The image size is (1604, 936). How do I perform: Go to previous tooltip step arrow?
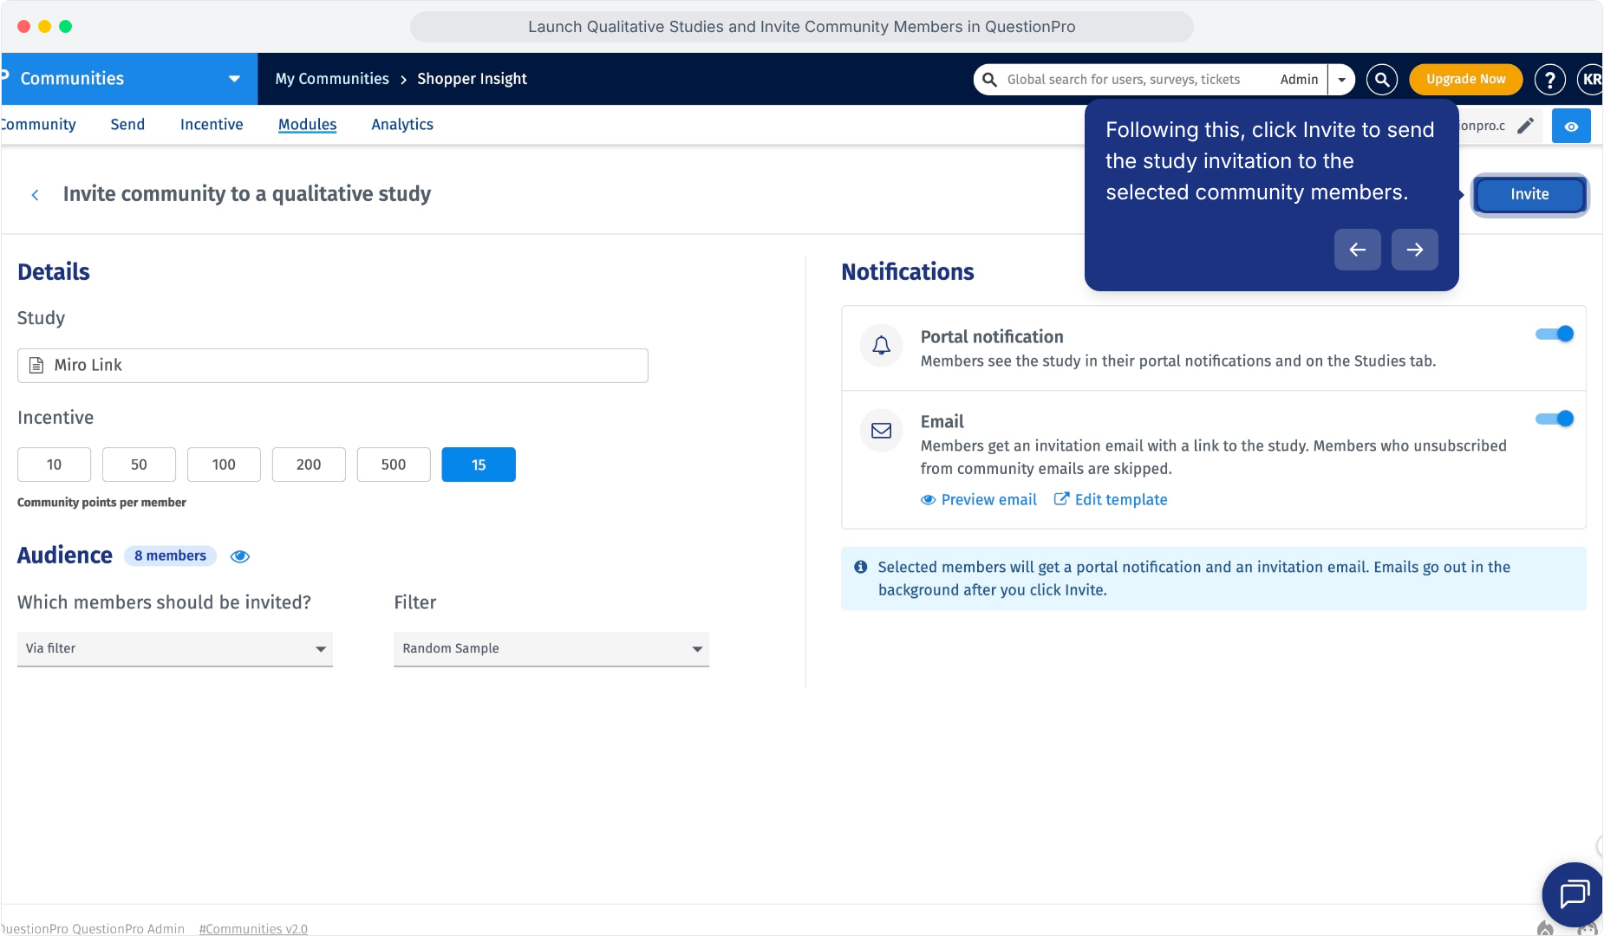point(1358,250)
